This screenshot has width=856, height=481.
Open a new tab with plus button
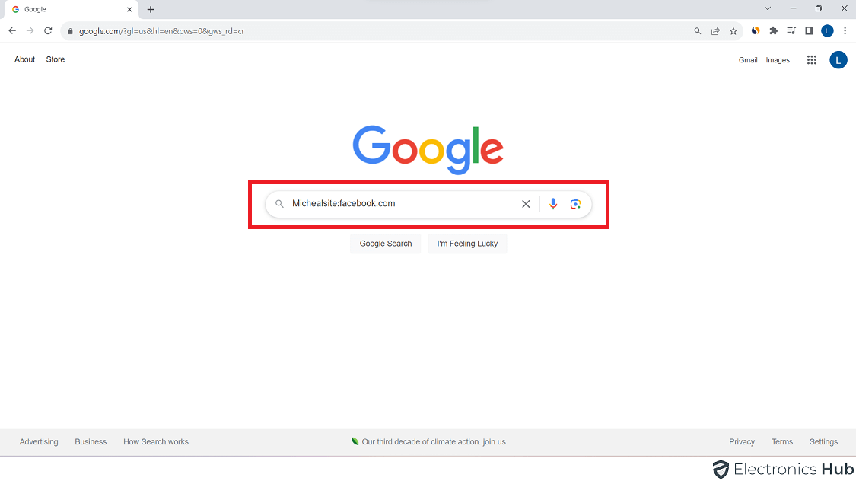coord(151,9)
